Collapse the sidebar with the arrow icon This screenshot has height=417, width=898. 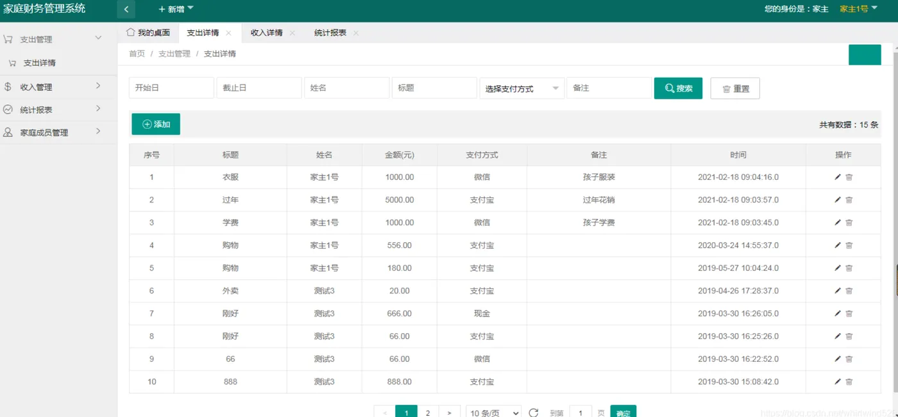[x=126, y=9]
